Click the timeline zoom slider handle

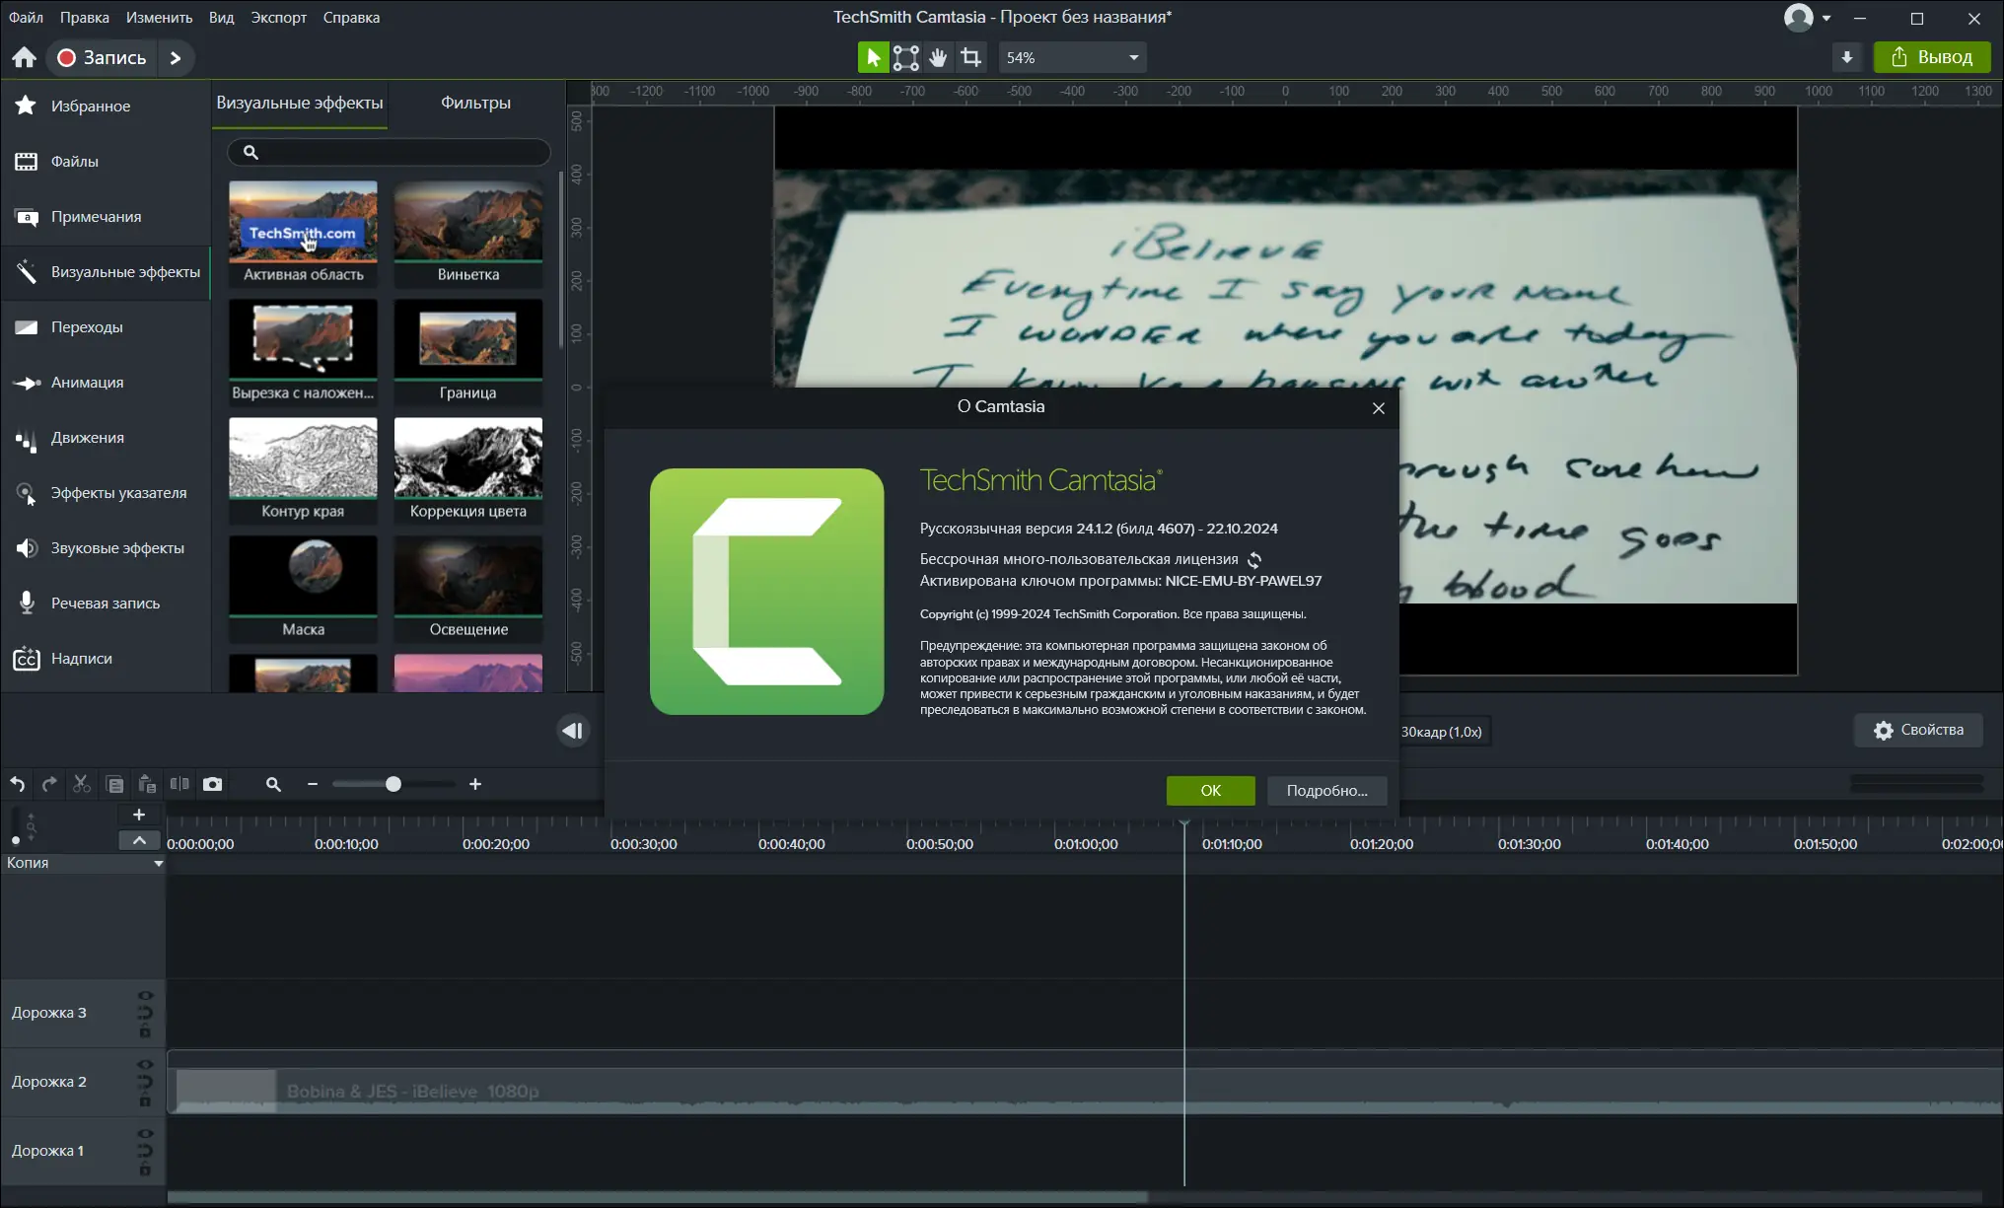tap(394, 784)
